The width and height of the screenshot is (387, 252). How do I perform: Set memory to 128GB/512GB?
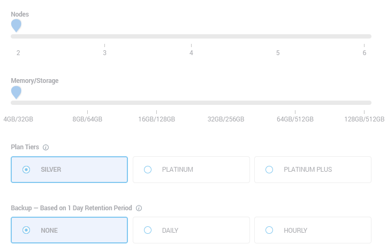pos(365,103)
